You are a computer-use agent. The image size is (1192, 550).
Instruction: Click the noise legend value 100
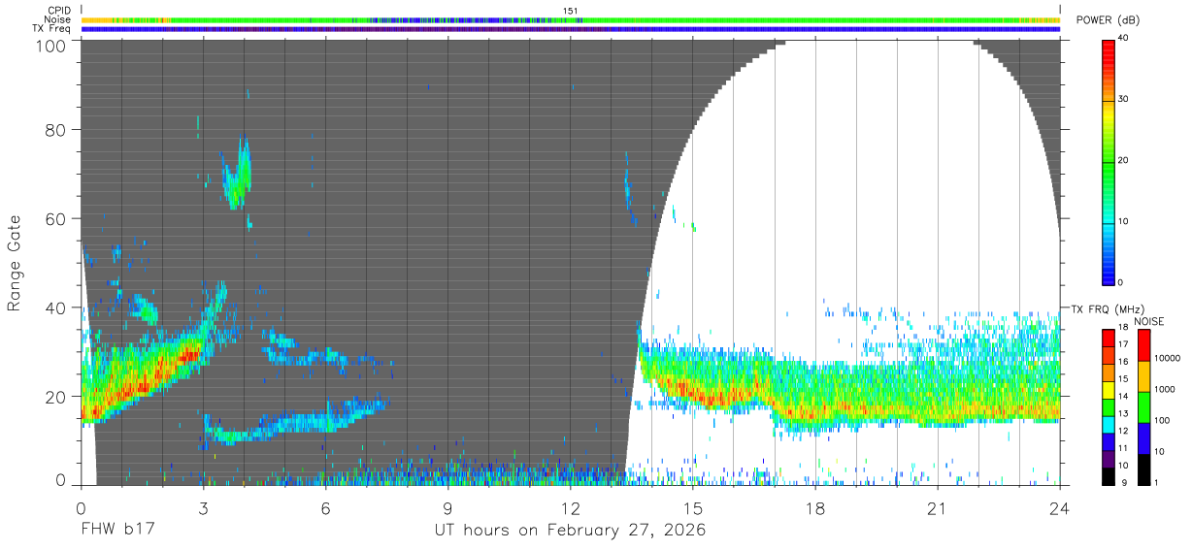pos(1163,420)
